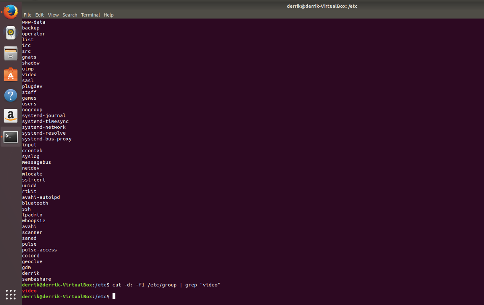The width and height of the screenshot is (484, 305).
Task: Click the 'operator' group entry
Action: [33, 34]
